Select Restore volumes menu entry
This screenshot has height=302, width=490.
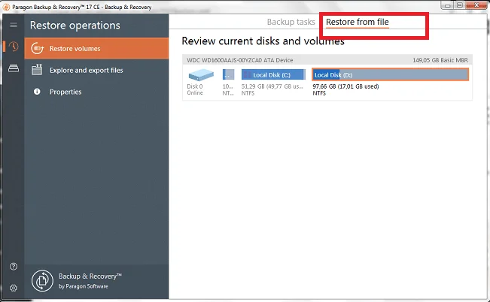pos(75,49)
